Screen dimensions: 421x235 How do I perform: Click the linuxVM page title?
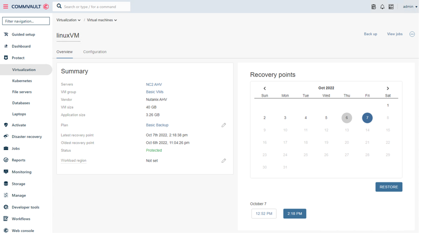pos(68,35)
